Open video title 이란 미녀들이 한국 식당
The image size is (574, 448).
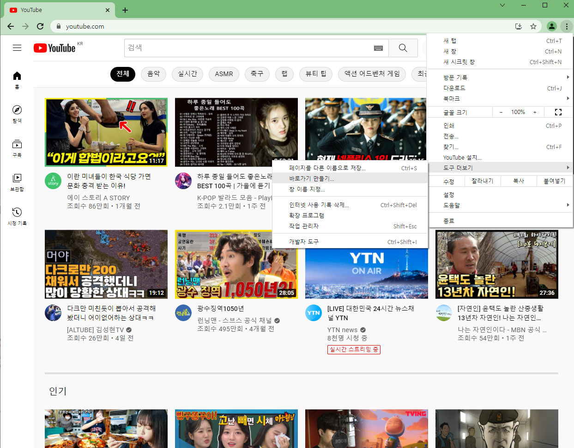tap(109, 181)
